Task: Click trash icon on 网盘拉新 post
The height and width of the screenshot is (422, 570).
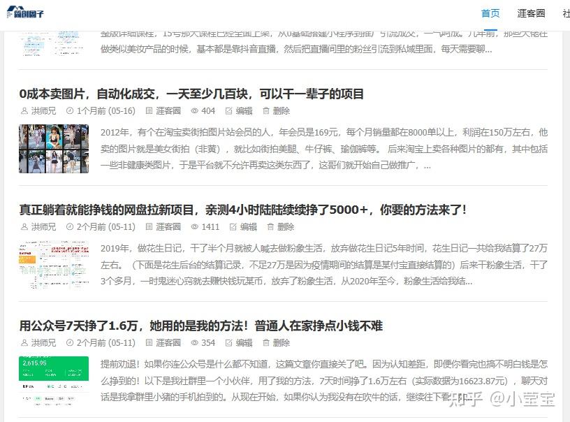Action: (x=270, y=227)
